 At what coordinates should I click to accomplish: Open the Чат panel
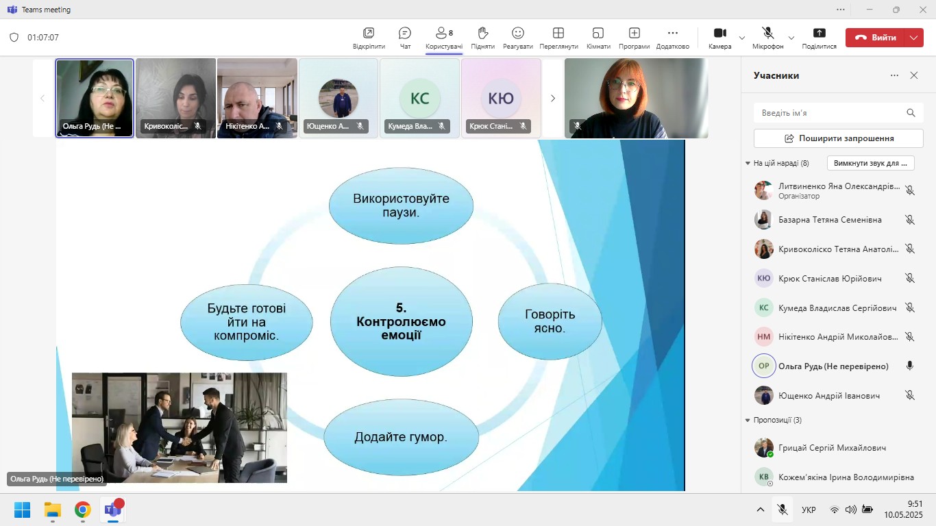pyautogui.click(x=405, y=38)
